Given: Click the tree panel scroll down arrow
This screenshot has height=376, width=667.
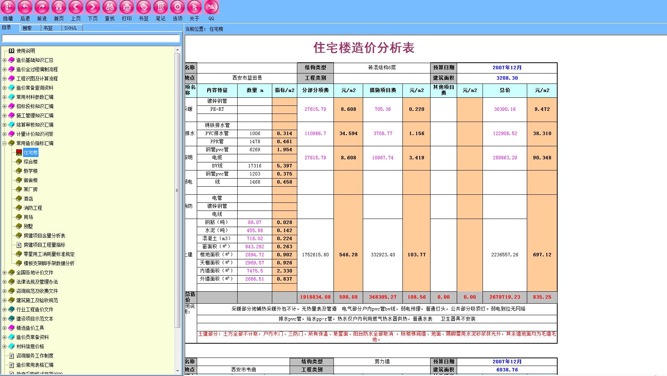Looking at the screenshot, I should pyautogui.click(x=178, y=371).
